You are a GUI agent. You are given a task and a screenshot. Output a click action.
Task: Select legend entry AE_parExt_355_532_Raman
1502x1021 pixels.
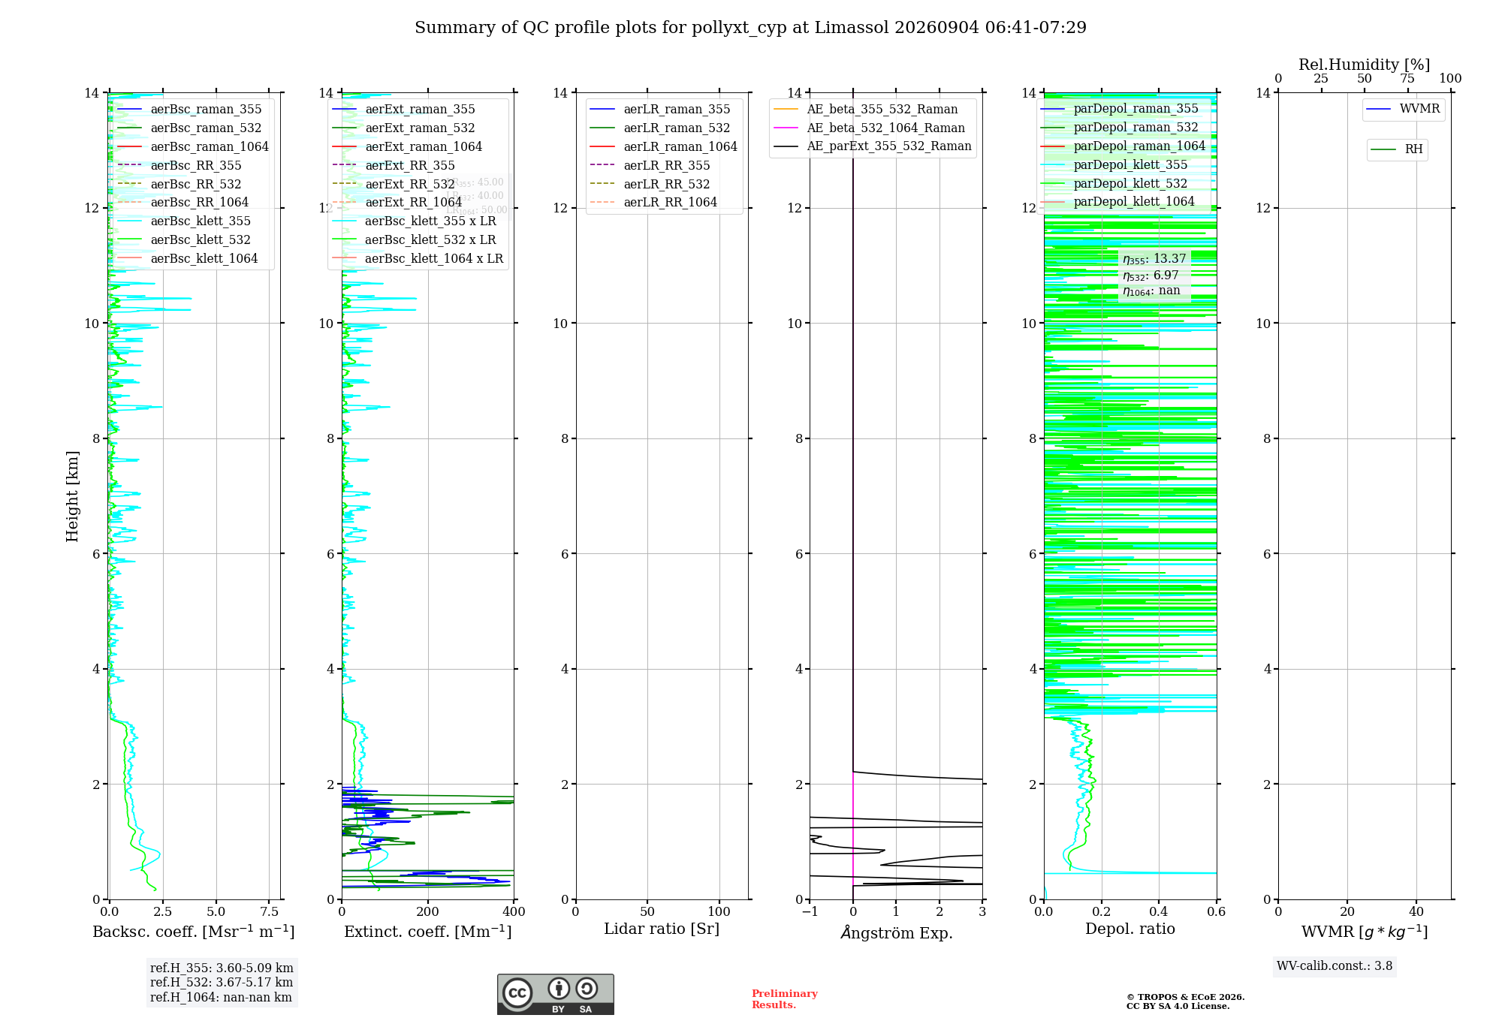[873, 146]
